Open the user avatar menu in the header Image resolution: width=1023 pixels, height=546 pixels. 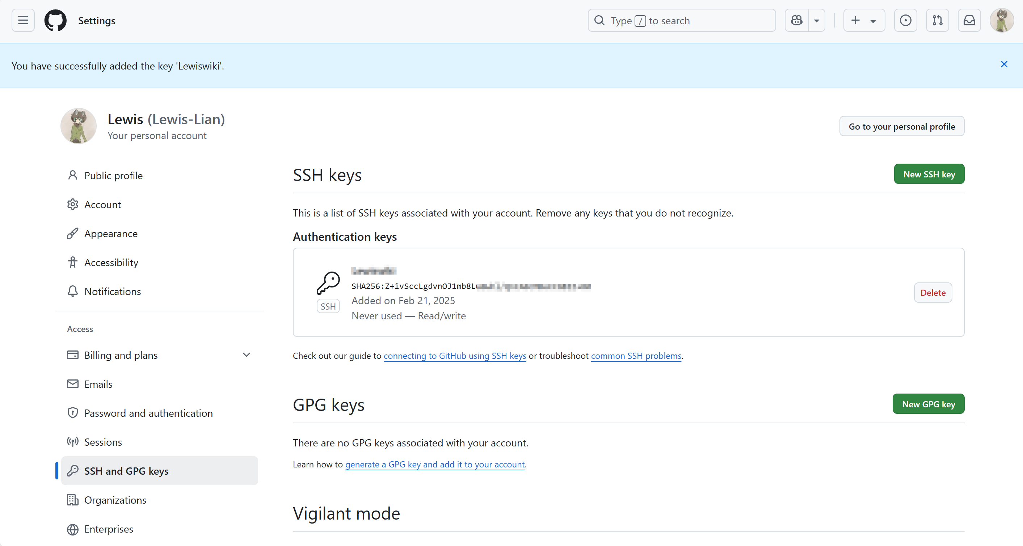point(1002,21)
